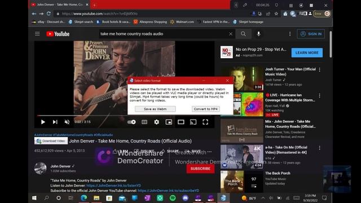Select John Denver browser tab
The height and width of the screenshot is (203, 361).
click(x=60, y=5)
